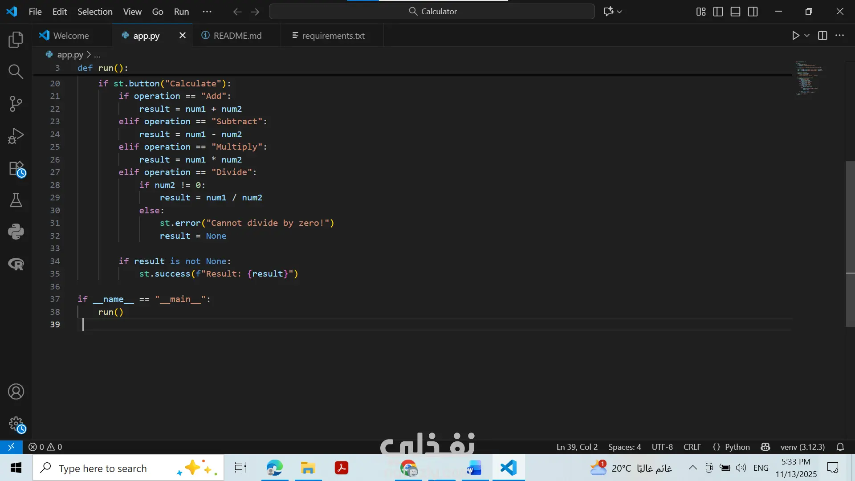Open the Selection menu

pos(95,12)
